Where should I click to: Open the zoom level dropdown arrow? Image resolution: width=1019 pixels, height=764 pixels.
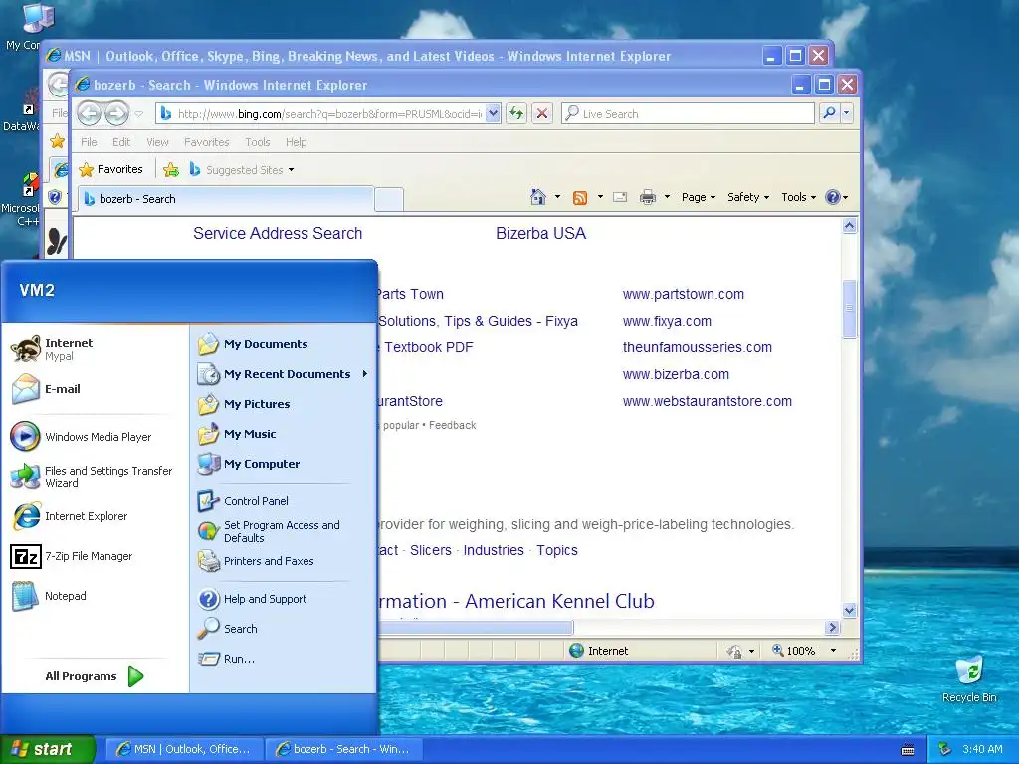point(833,651)
